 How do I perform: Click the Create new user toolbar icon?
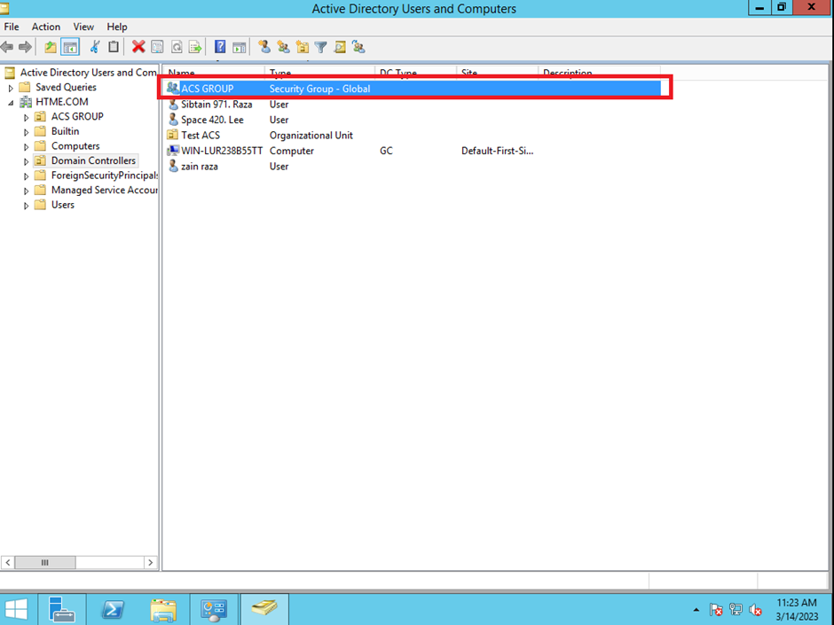tap(264, 47)
